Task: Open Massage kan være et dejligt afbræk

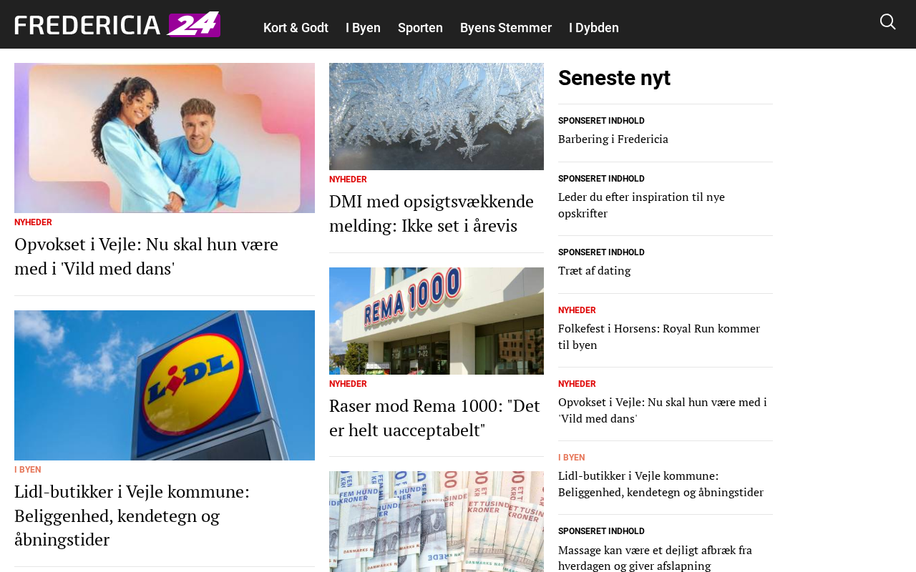Action: click(655, 558)
